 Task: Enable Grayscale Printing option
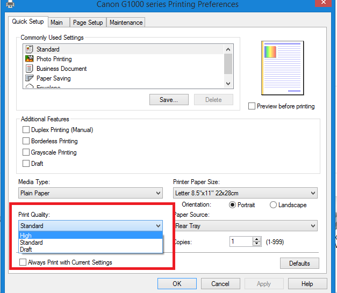tap(26, 152)
